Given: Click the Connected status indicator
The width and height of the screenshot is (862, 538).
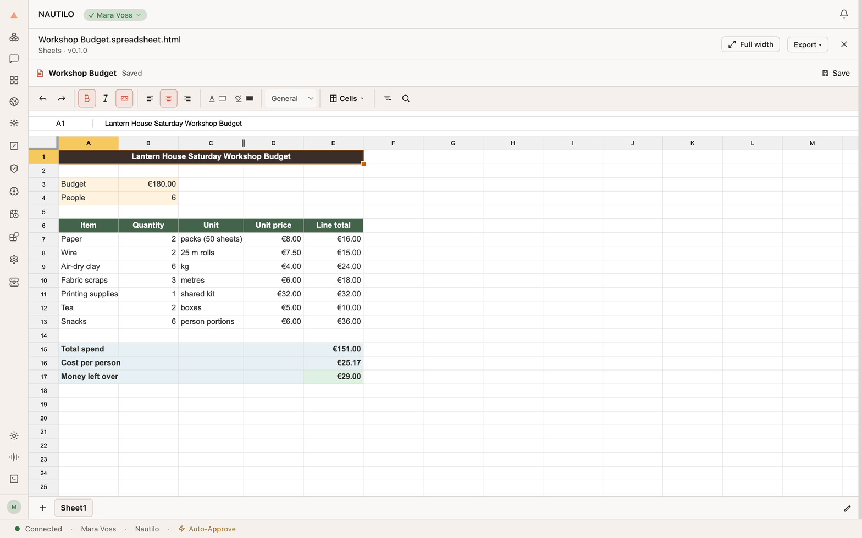Looking at the screenshot, I should pyautogui.click(x=38, y=529).
